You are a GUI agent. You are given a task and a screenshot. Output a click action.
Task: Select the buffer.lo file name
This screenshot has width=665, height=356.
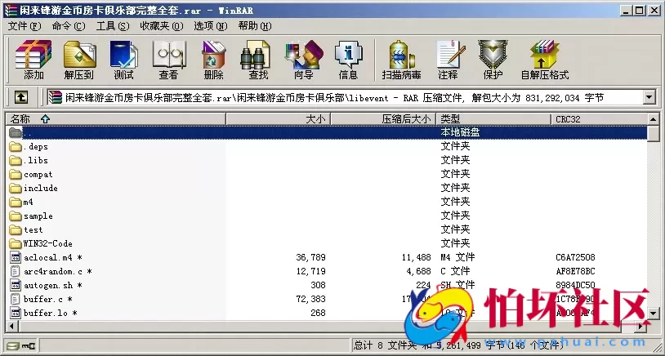coord(51,314)
